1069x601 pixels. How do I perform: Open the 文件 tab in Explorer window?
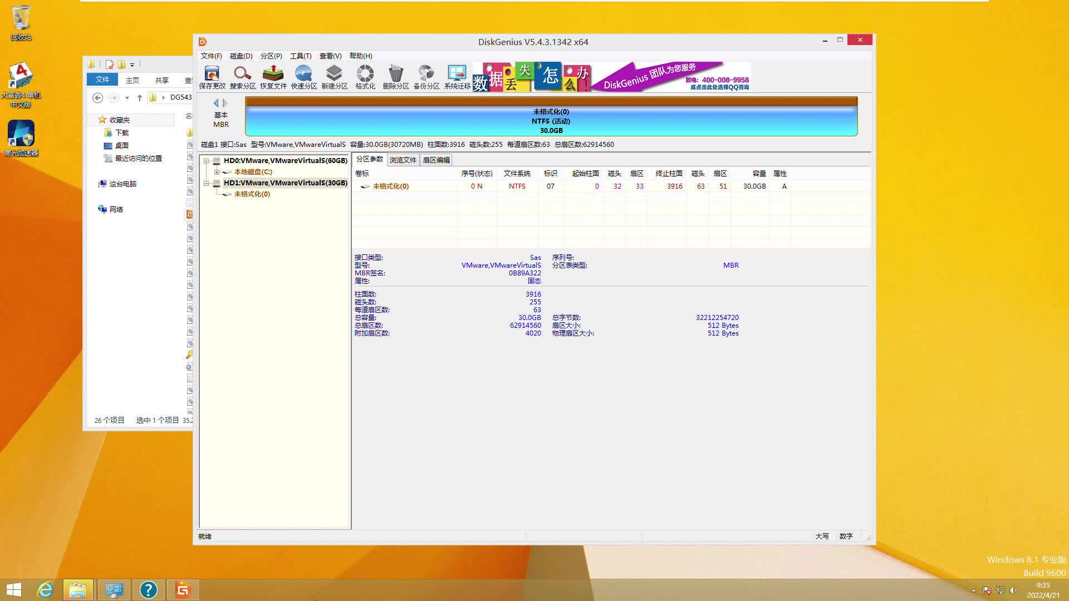click(102, 80)
